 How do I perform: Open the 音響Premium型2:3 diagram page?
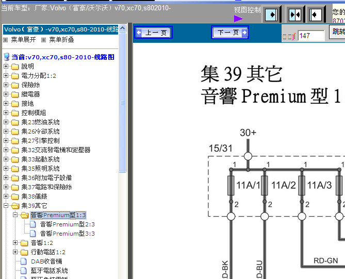68,224
